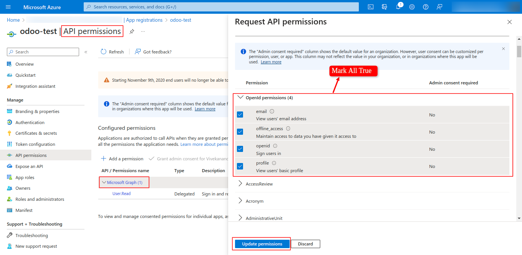Viewport: 522px width, 255px height.
Task: Click the Integration assistant rocket icon
Action: (x=10, y=86)
